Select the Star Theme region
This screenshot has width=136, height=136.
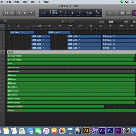click(71, 91)
